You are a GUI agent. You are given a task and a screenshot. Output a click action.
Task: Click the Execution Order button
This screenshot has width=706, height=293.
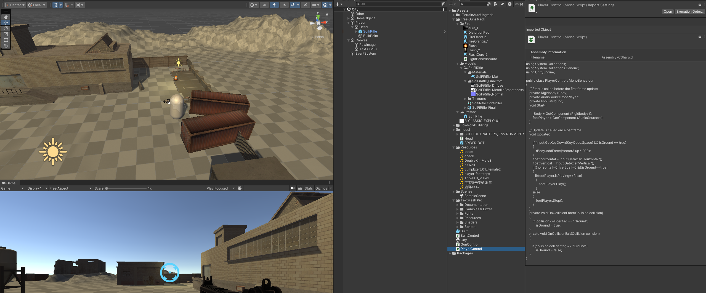(x=689, y=12)
